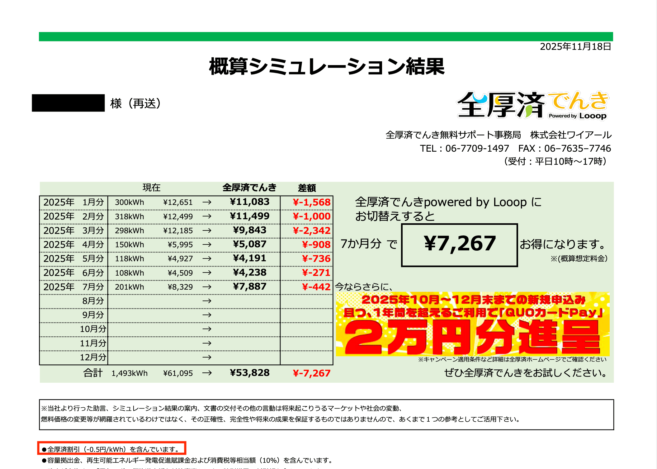Click the arrow in the 合計 row
The image size is (657, 469).
pyautogui.click(x=207, y=373)
